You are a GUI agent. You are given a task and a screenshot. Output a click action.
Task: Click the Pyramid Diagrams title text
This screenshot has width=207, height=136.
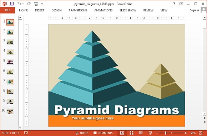(x=117, y=110)
